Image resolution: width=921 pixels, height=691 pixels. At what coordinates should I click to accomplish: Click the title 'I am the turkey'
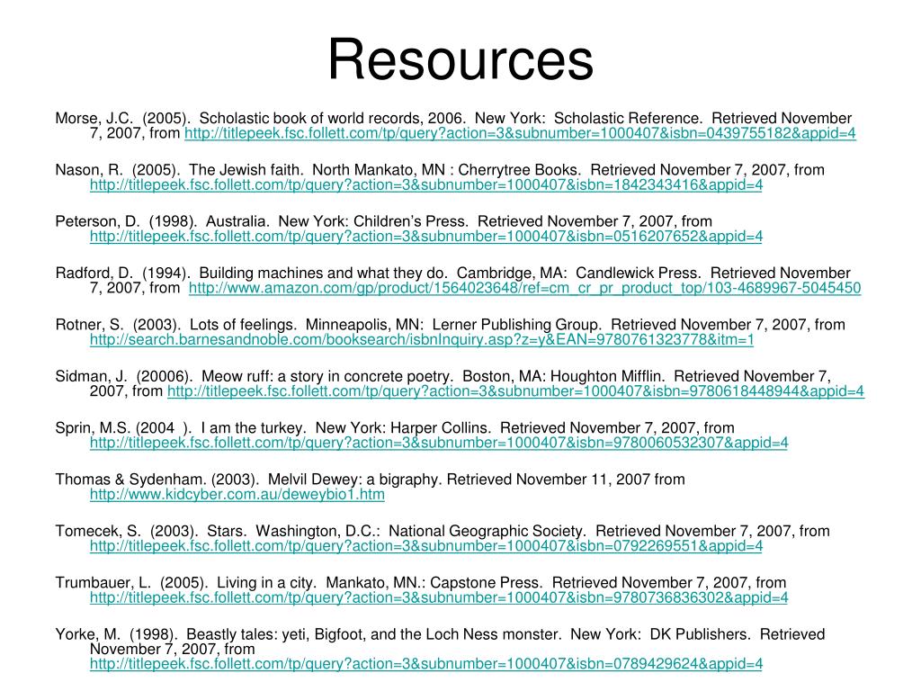coord(253,428)
